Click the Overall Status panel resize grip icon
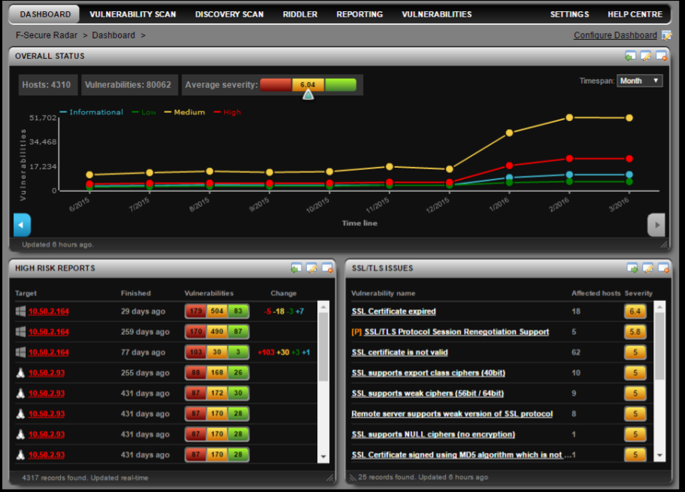The width and height of the screenshot is (685, 492). point(664,244)
